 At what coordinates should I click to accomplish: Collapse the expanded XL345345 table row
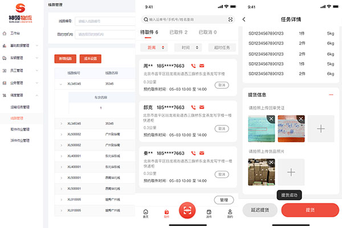click(61, 84)
